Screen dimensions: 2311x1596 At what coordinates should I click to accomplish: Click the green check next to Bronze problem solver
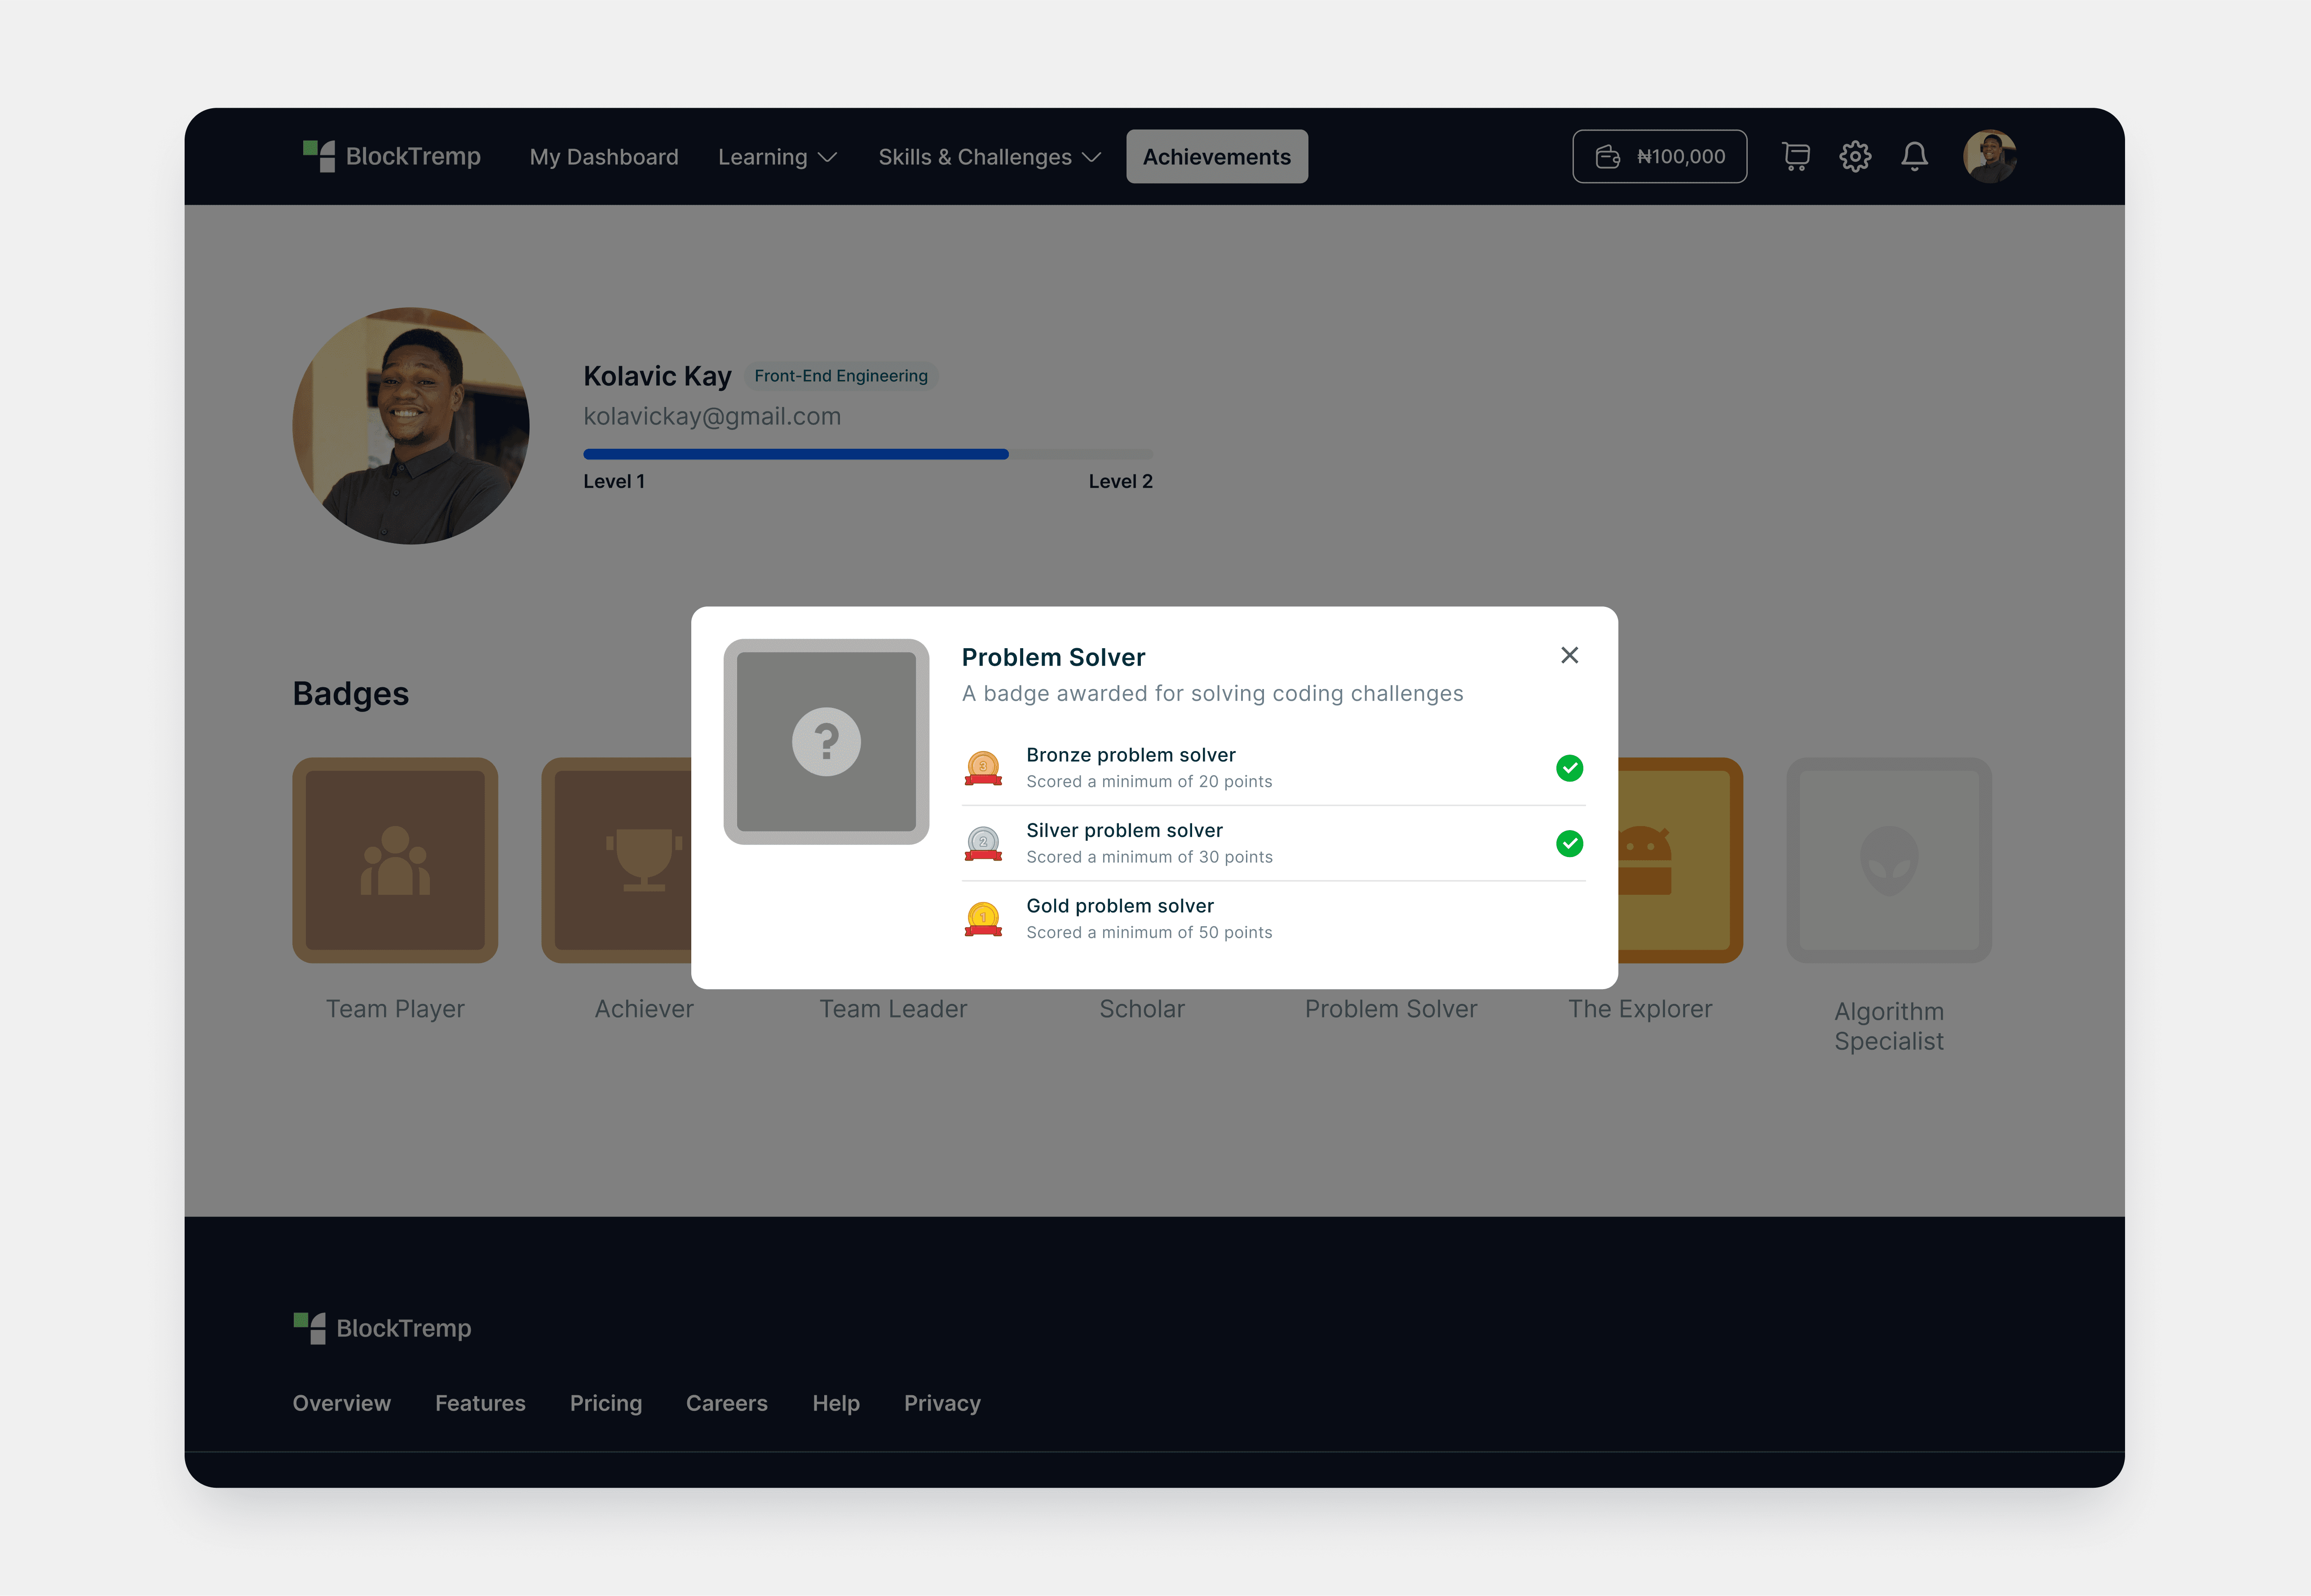pyautogui.click(x=1569, y=768)
